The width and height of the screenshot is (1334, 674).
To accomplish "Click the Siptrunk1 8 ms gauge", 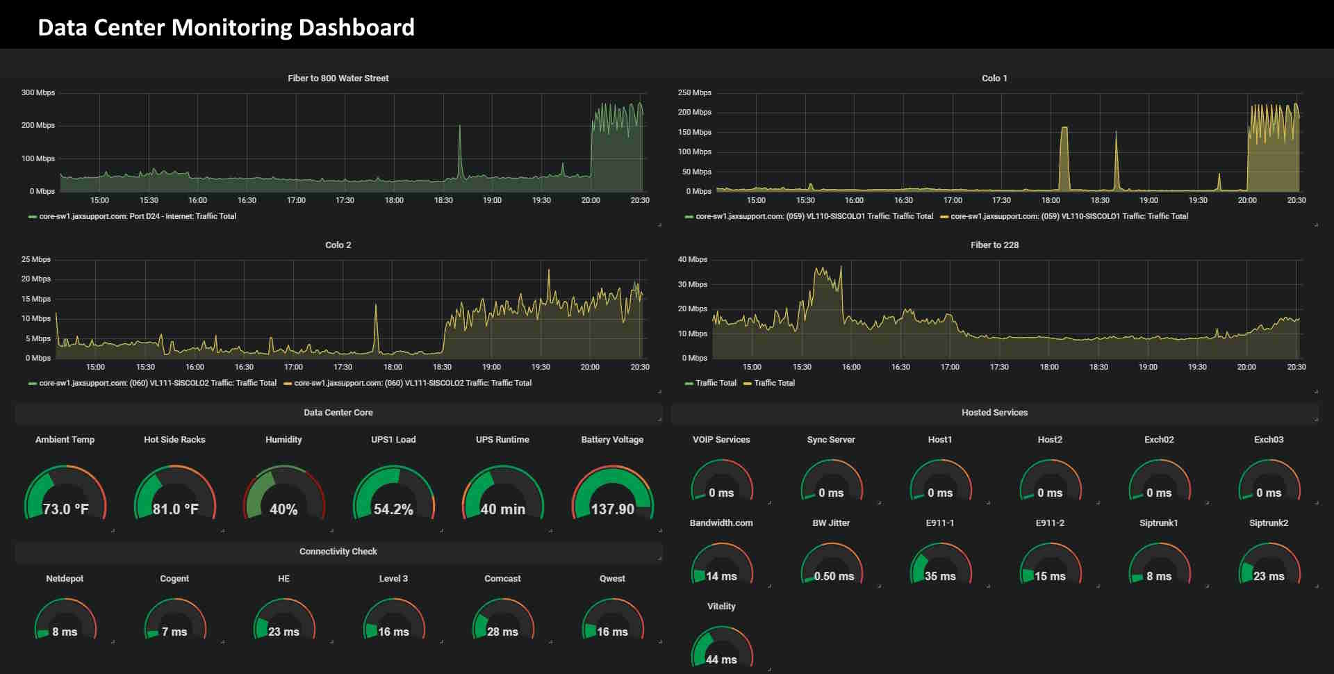I will (1160, 564).
